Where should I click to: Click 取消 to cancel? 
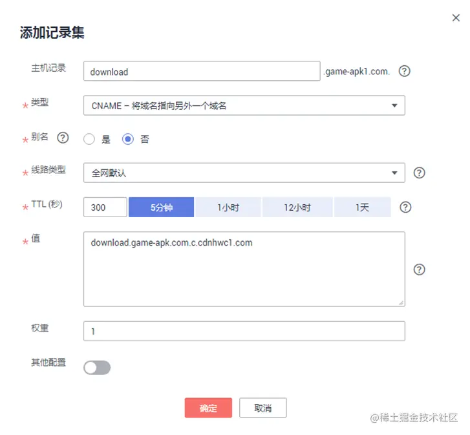pos(263,408)
